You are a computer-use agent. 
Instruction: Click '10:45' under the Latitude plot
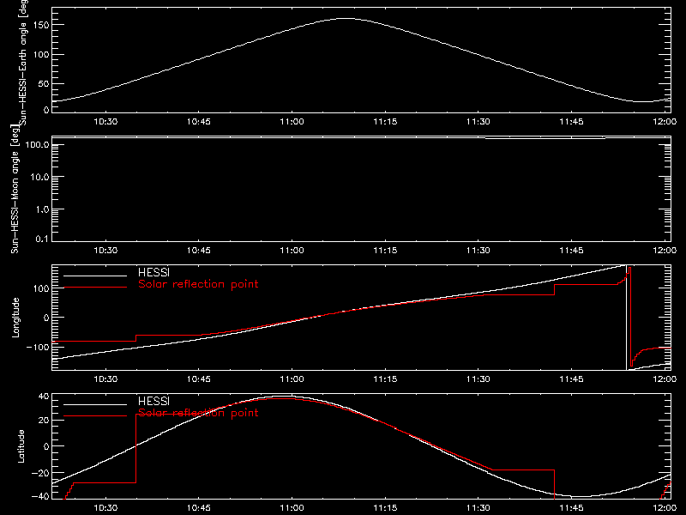199,508
